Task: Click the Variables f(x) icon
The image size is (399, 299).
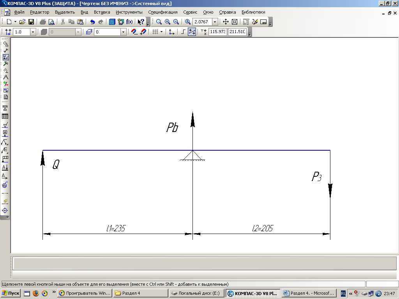Action: (x=129, y=22)
